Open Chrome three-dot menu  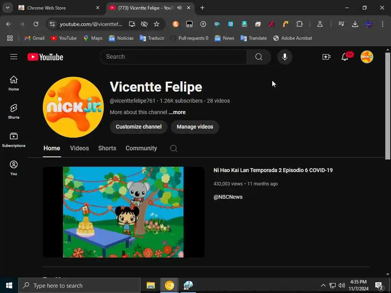pyautogui.click(x=383, y=24)
